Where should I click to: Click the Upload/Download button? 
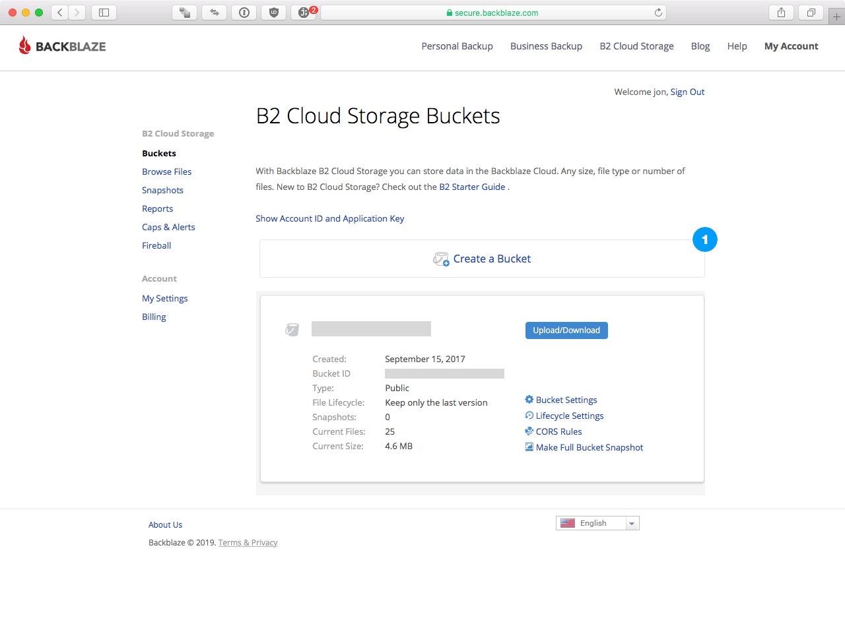pos(566,330)
